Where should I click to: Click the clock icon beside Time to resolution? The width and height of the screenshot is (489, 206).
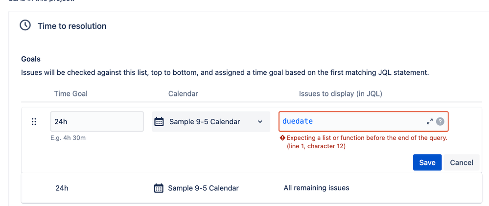(x=25, y=25)
